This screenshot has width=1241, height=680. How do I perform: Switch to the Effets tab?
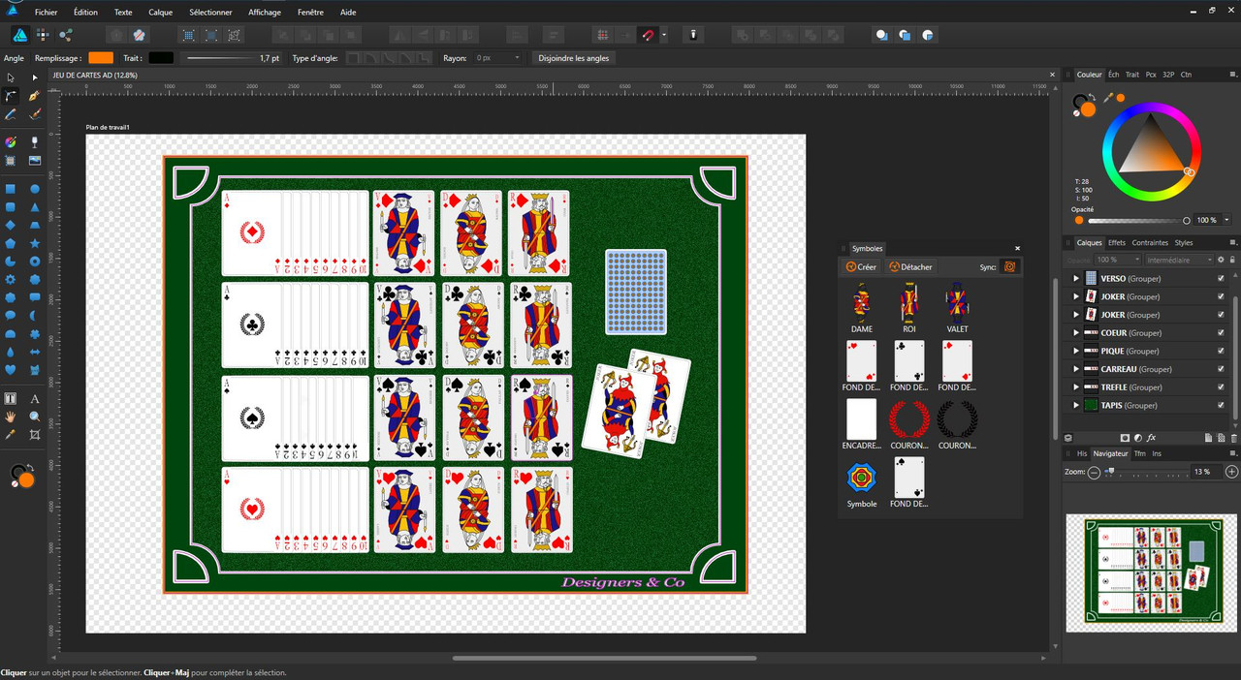pyautogui.click(x=1116, y=243)
